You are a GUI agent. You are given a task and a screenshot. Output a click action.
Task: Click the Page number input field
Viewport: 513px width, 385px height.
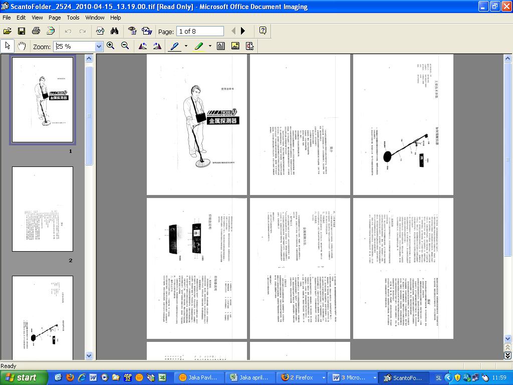pos(200,32)
